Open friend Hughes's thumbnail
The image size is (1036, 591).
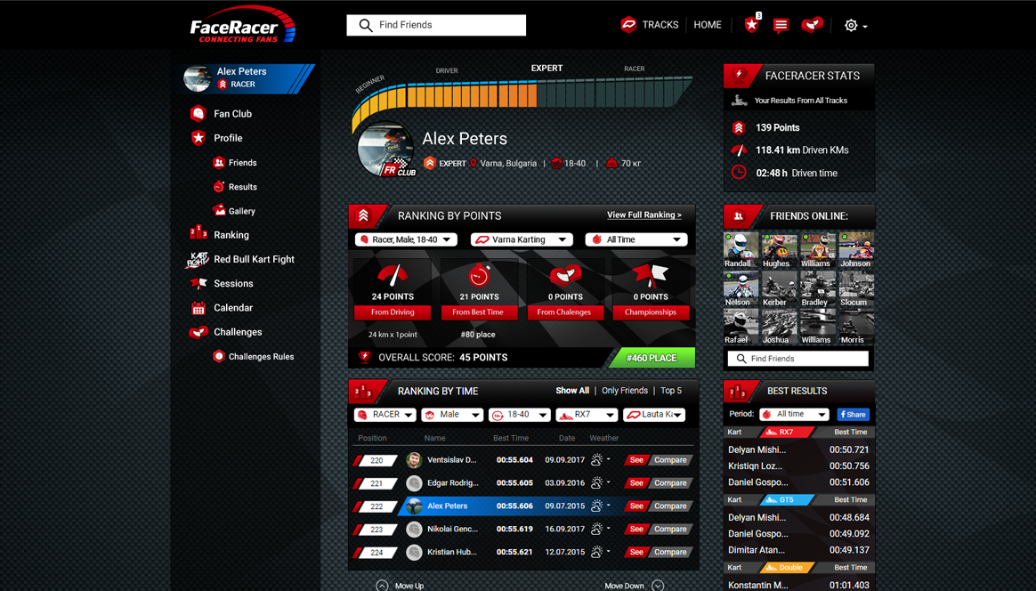780,250
